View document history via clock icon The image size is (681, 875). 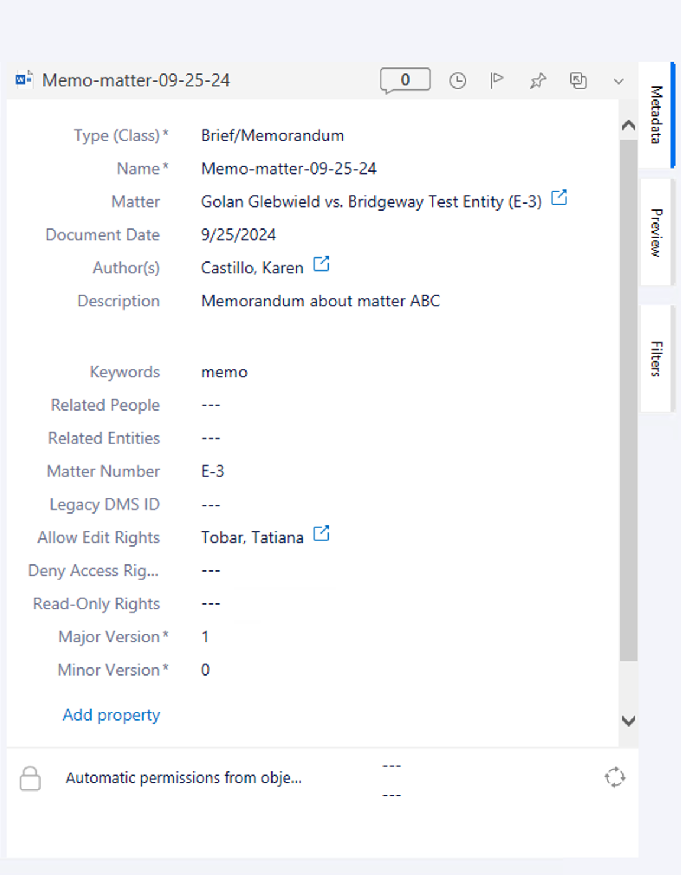point(458,79)
